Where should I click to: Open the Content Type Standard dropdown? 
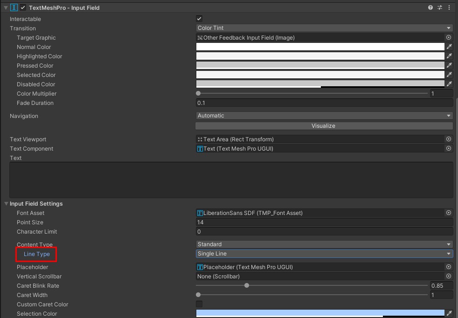point(324,244)
